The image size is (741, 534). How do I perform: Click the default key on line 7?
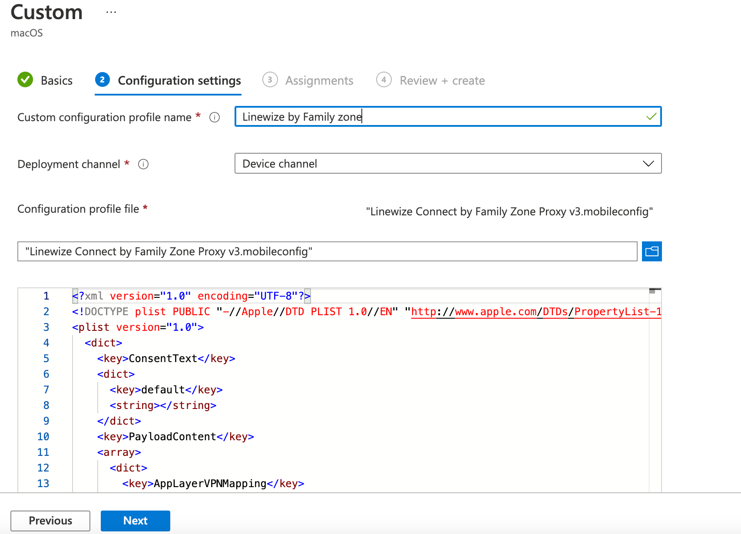click(x=166, y=390)
